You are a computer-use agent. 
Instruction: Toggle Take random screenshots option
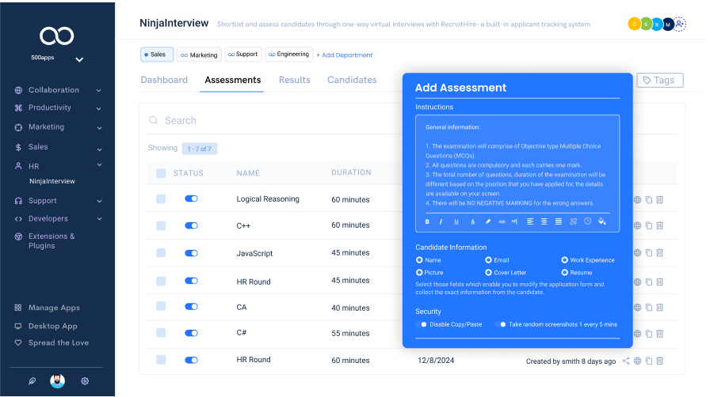tap(501, 324)
